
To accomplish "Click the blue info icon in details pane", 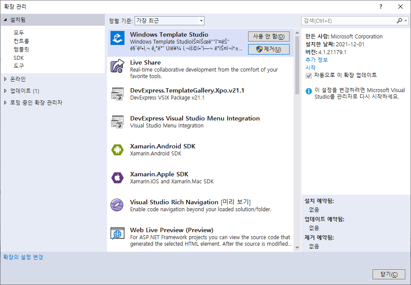I will [309, 91].
